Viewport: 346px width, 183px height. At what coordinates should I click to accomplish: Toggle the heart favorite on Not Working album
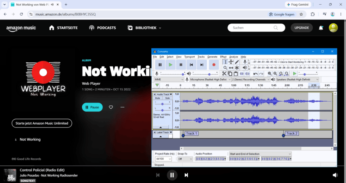(x=111, y=107)
